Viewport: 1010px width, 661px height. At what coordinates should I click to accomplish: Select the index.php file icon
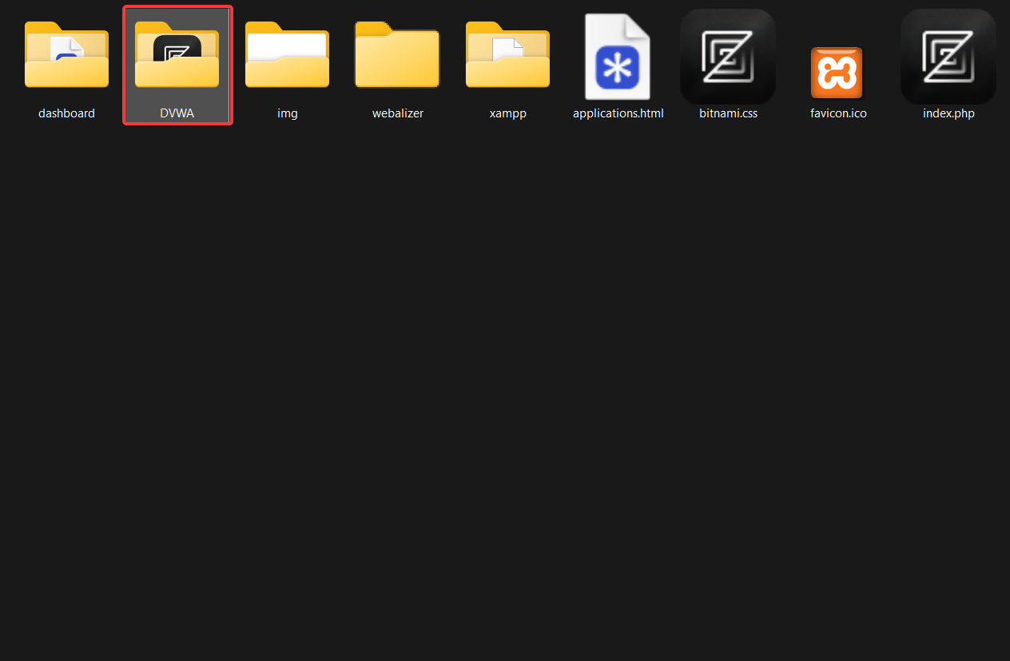(x=948, y=57)
